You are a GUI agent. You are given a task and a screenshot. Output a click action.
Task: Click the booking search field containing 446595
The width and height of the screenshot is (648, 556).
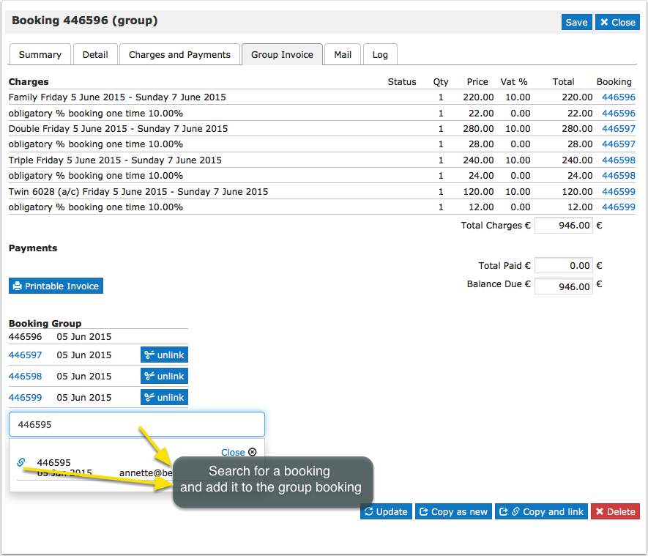click(x=137, y=424)
